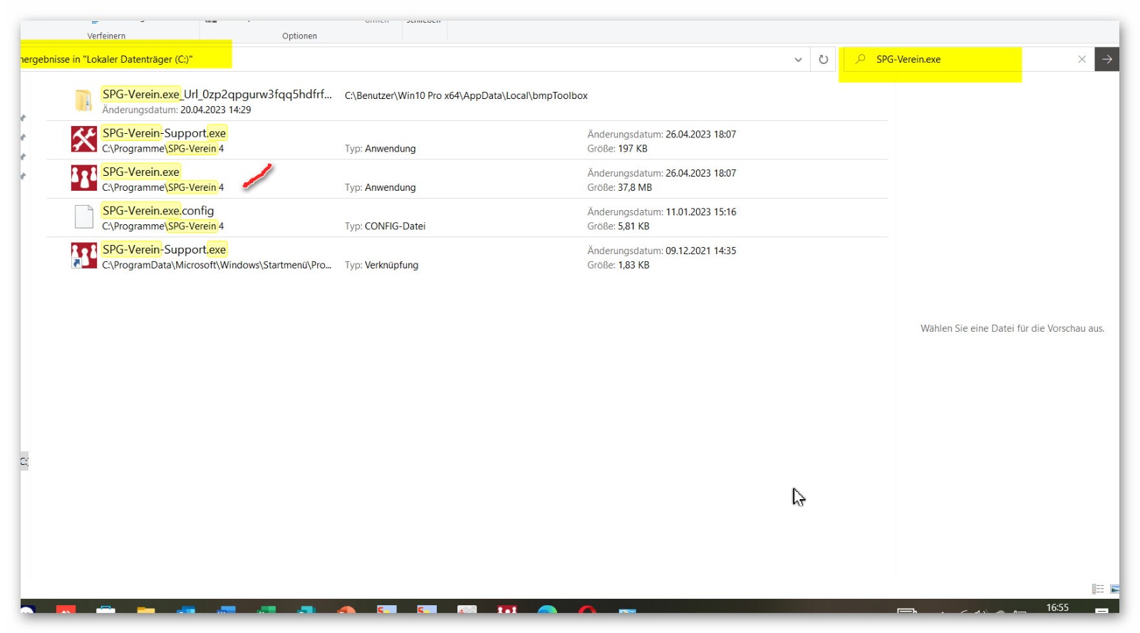Switch to details view layout
This screenshot has width=1140, height=633.
1097,589
